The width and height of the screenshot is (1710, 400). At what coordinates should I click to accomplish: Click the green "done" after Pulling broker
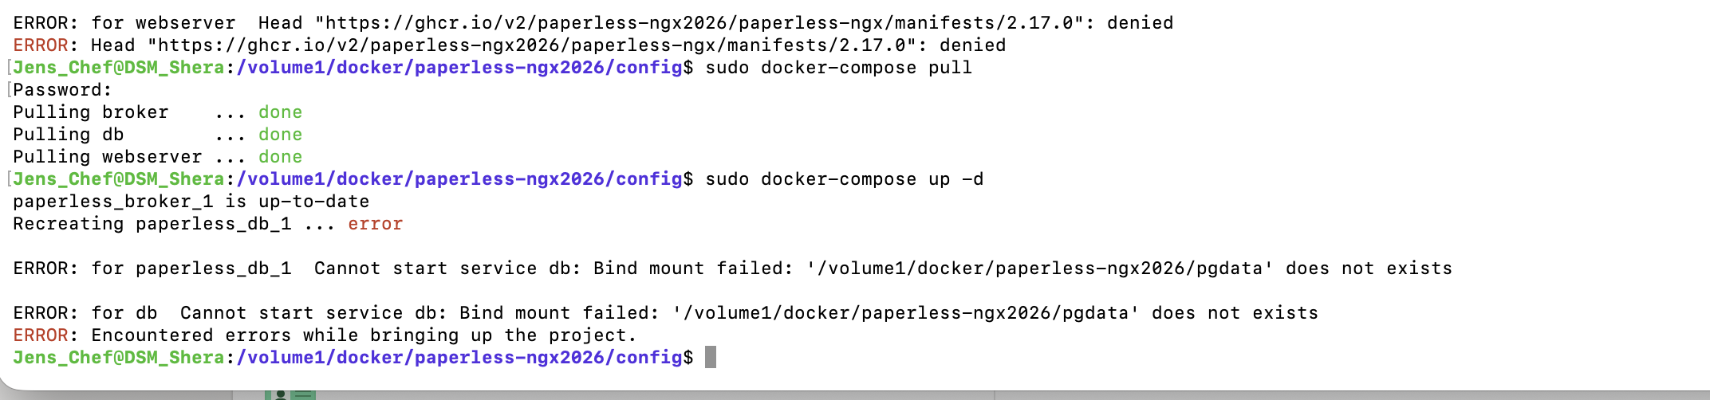tap(280, 112)
